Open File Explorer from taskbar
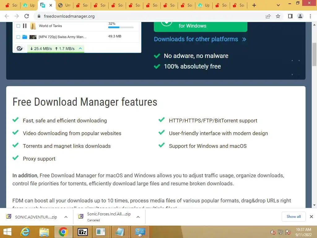This screenshot has height=238, width=317. tap(44, 232)
